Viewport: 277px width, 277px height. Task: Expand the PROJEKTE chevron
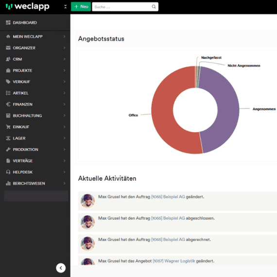(64, 70)
